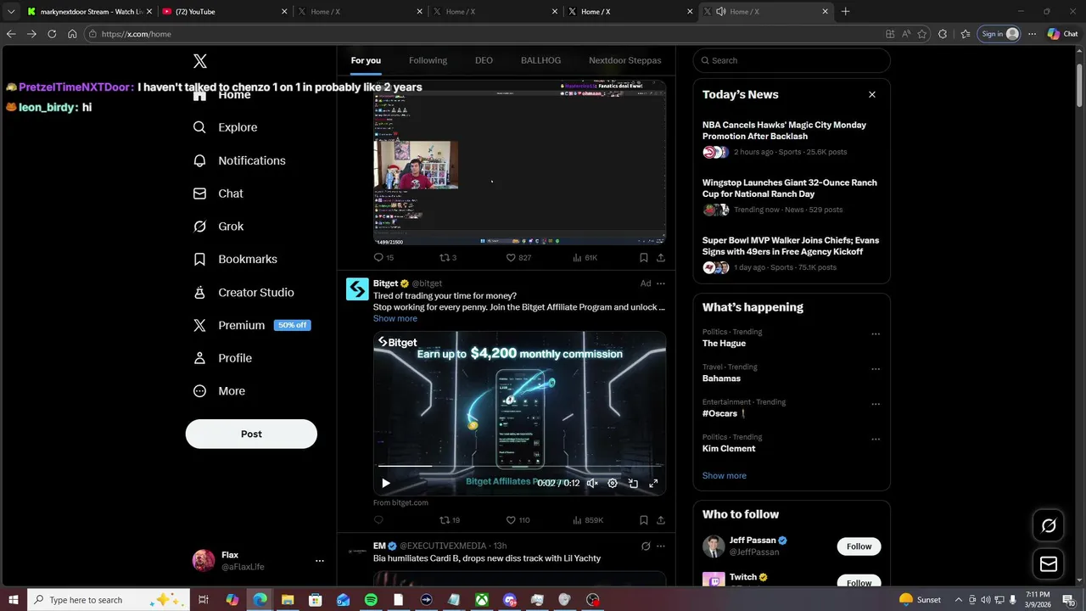
Task: Open the More menu in the sidebar
Action: tap(219, 391)
